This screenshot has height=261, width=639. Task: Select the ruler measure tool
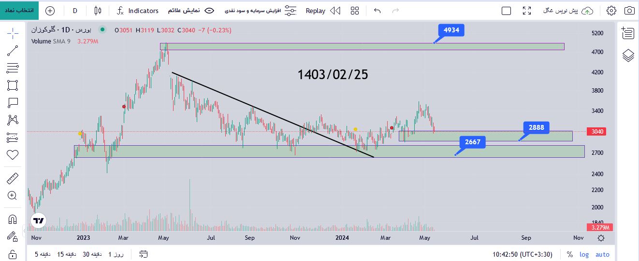(13, 179)
